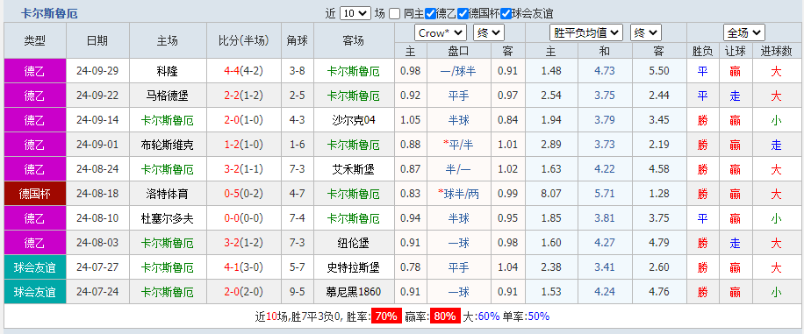
Task: Open the 沙尔克04 away team link
Action: 354,120
